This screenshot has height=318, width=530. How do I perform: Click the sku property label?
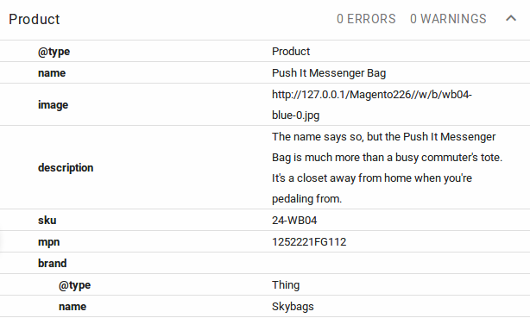tap(47, 221)
